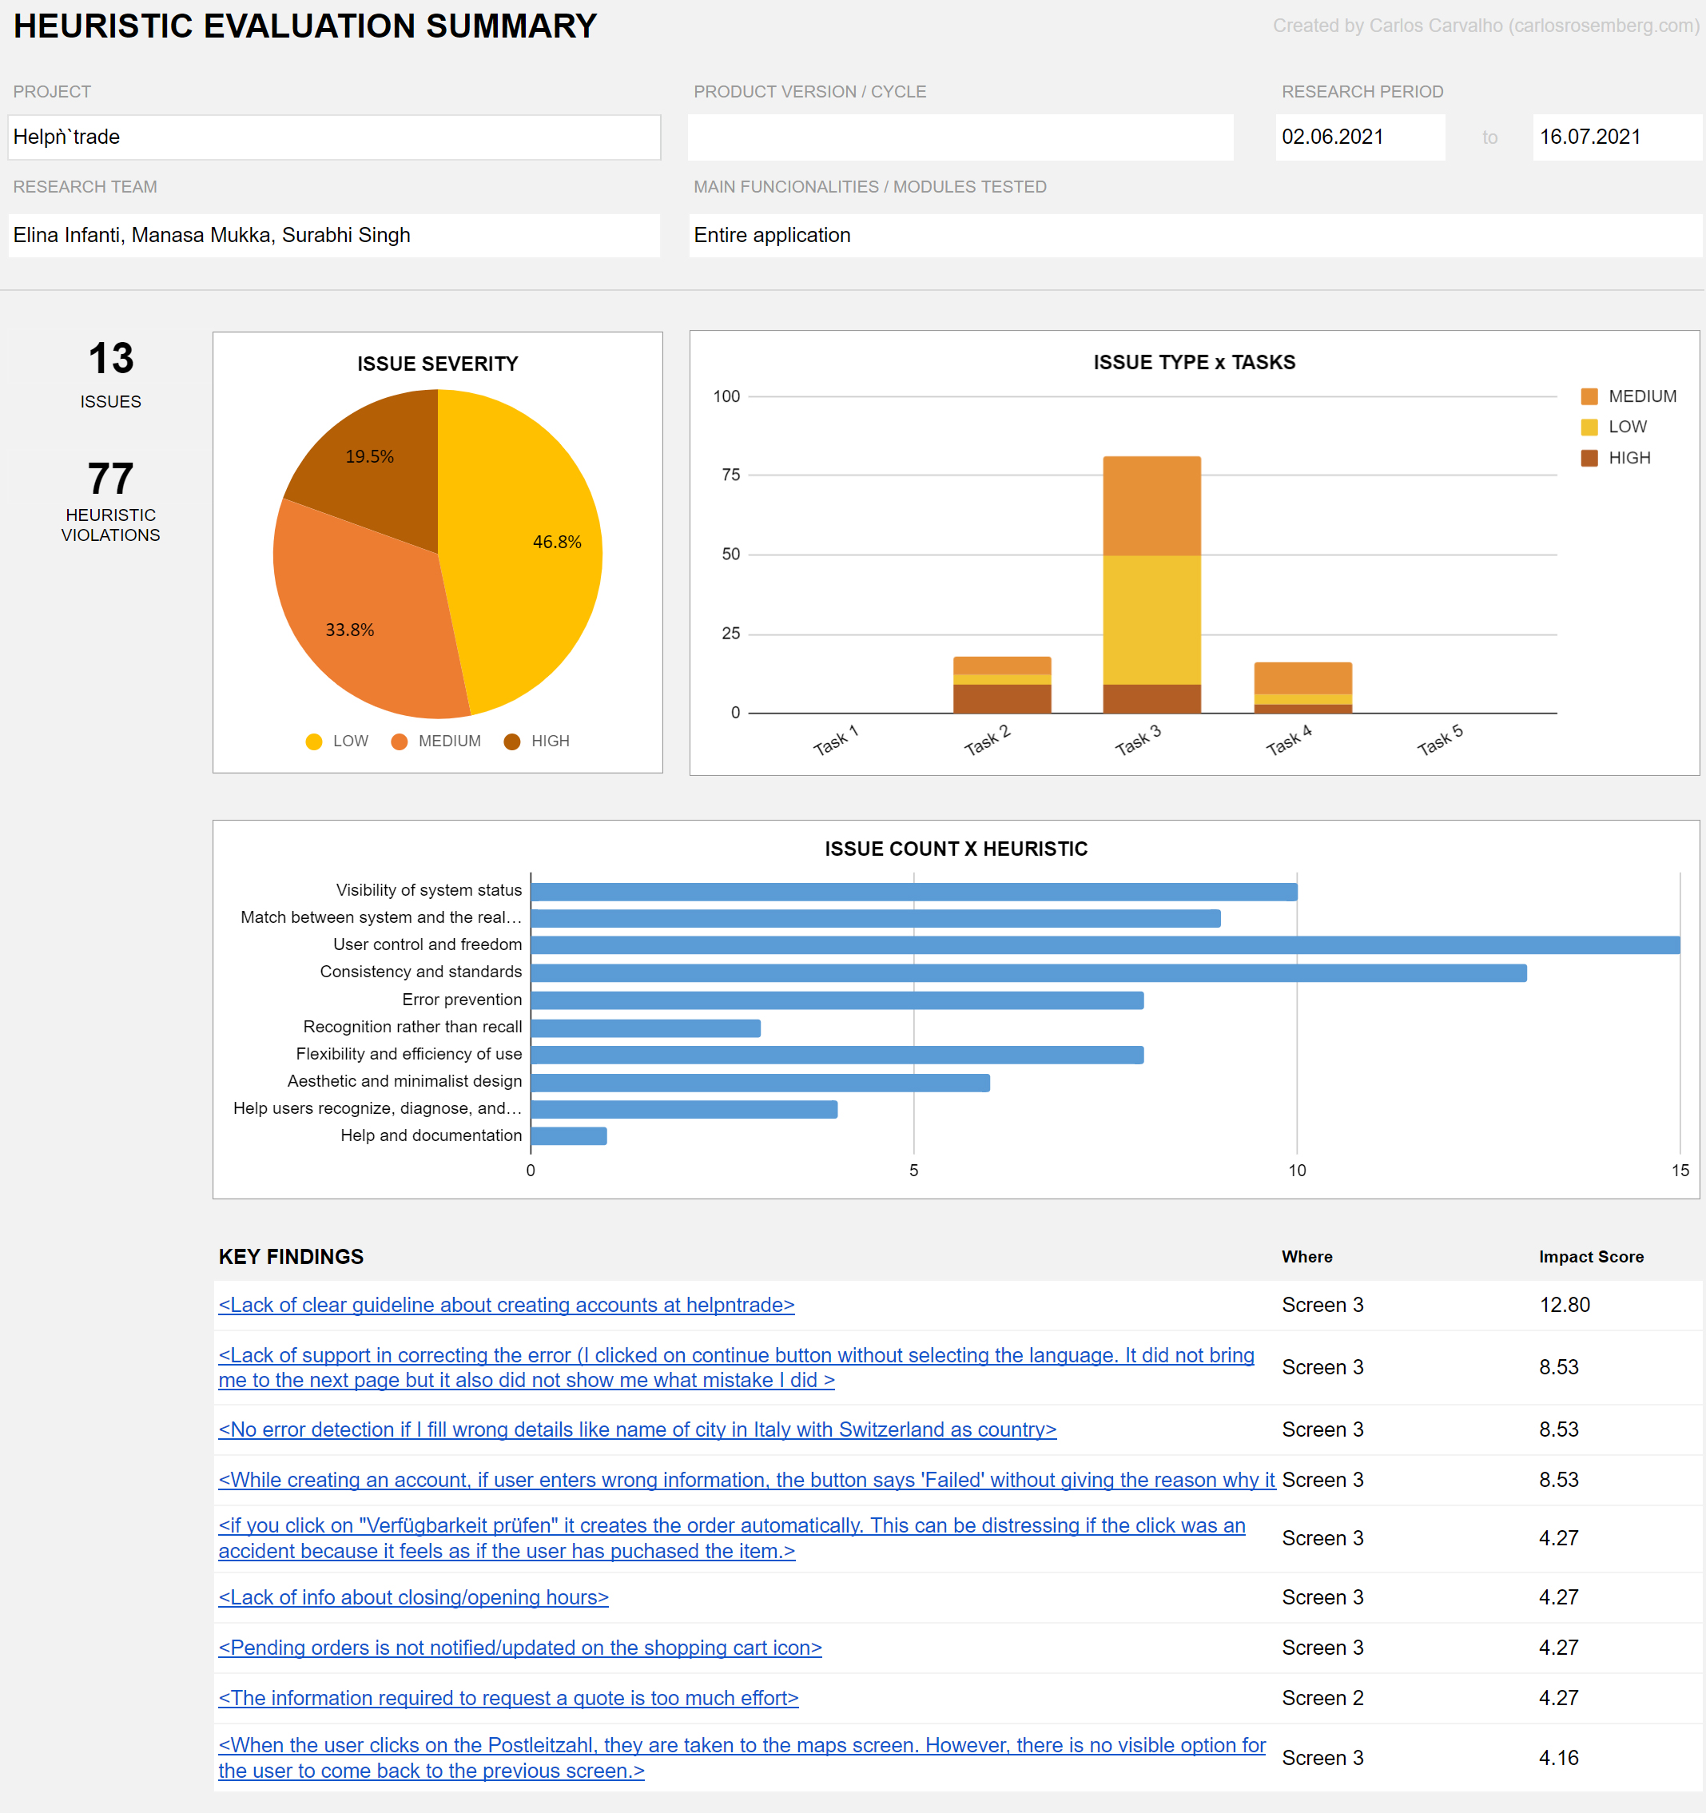Image resolution: width=1706 pixels, height=1813 pixels.
Task: Click the KEY FINDINGS heading
Action: [x=291, y=1257]
